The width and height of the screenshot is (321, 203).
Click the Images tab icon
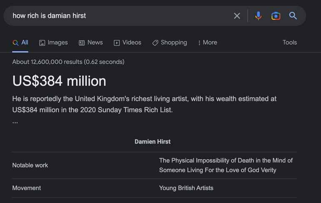tap(42, 43)
